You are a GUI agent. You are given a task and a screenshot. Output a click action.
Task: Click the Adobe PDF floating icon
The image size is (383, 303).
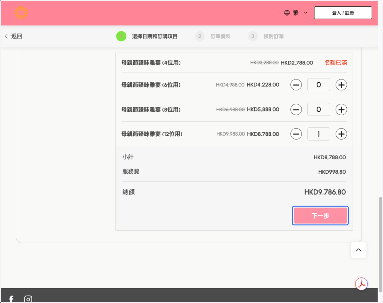(x=362, y=284)
